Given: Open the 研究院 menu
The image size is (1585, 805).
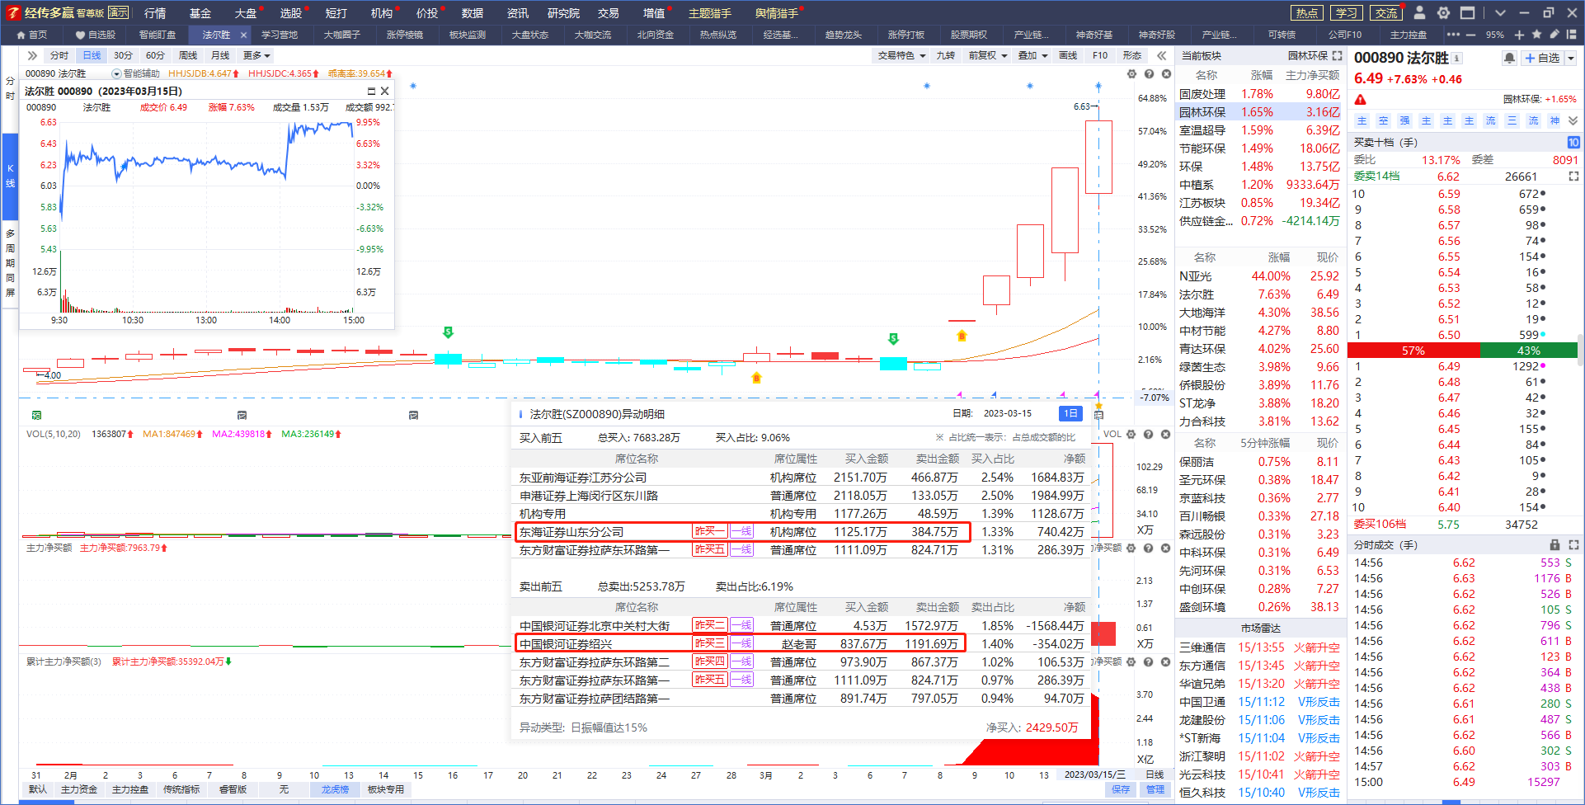Looking at the screenshot, I should (x=563, y=12).
